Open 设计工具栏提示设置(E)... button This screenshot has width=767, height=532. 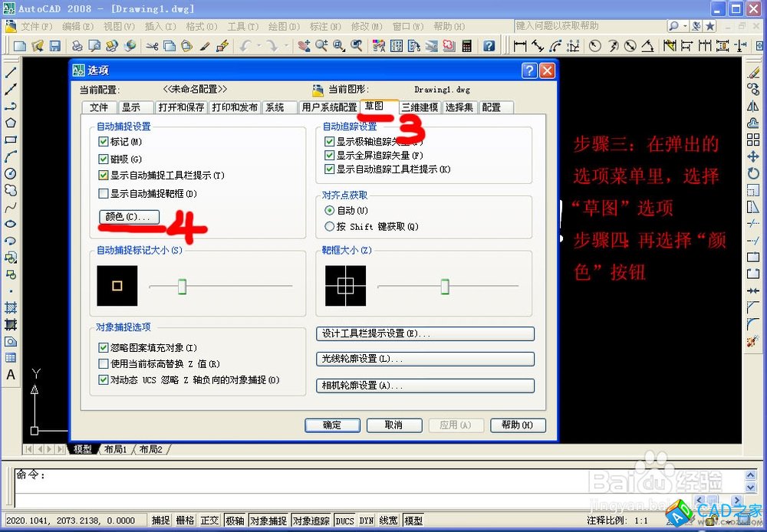[425, 333]
